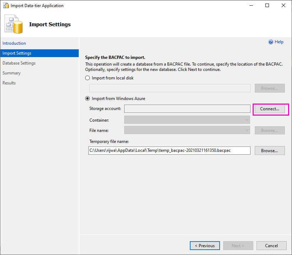Click the Storage account input field
The height and width of the screenshot is (255, 292).
[187, 109]
